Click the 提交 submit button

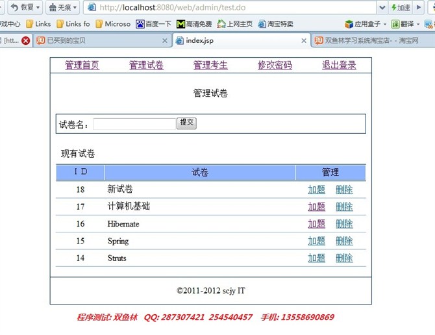[186, 123]
